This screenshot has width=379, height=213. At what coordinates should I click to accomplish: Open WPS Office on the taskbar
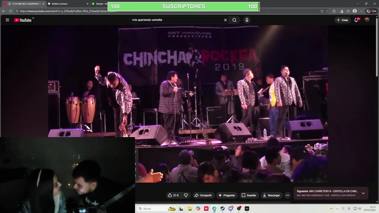[206, 209]
